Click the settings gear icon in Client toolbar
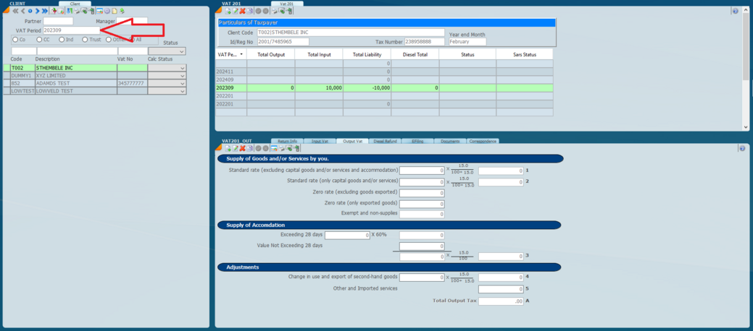 [107, 12]
